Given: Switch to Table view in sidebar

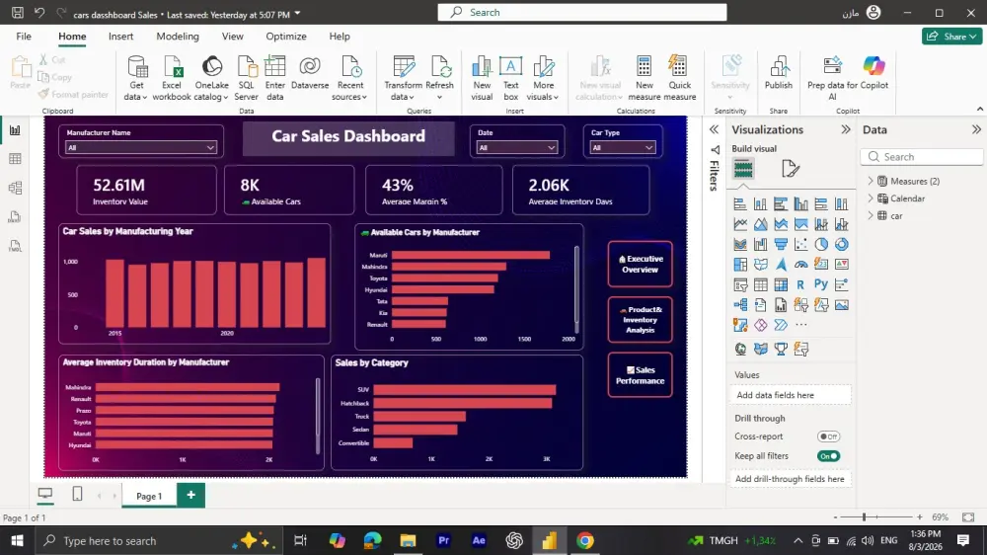Looking at the screenshot, I should [x=15, y=159].
